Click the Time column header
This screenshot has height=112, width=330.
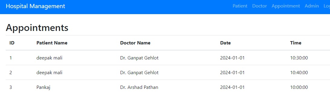(x=296, y=43)
